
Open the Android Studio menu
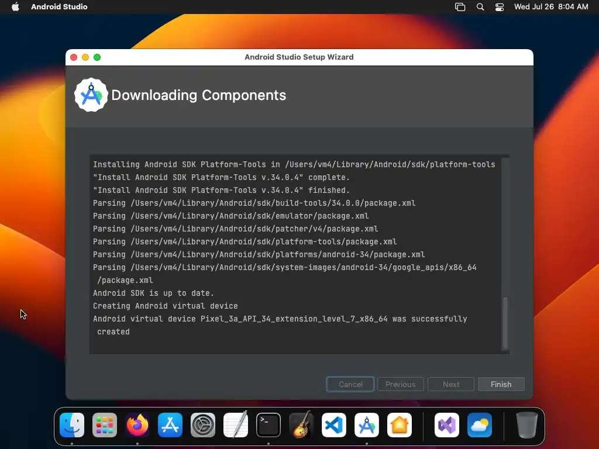[59, 6]
